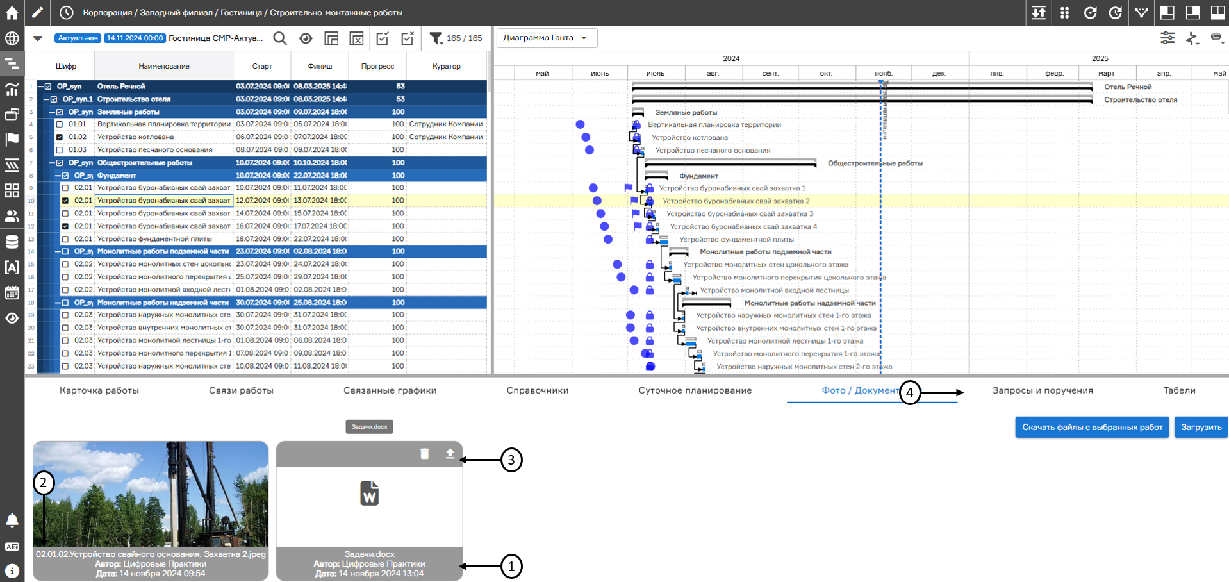Toggle the eye icon in left sidebar
Screen dimensions: 1229x582
[12, 318]
